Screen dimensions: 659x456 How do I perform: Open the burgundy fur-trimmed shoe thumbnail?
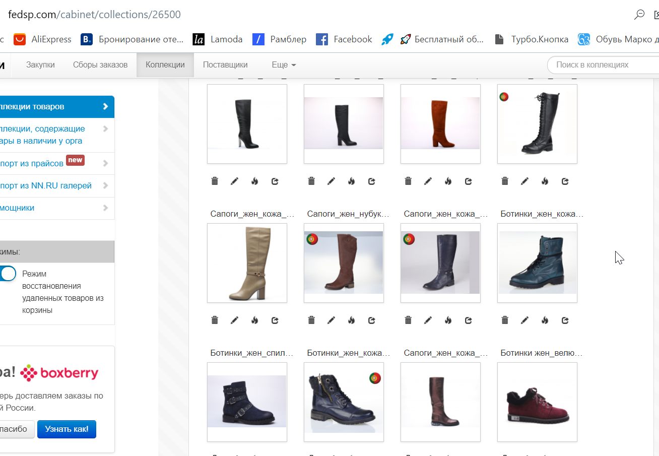[x=537, y=402]
